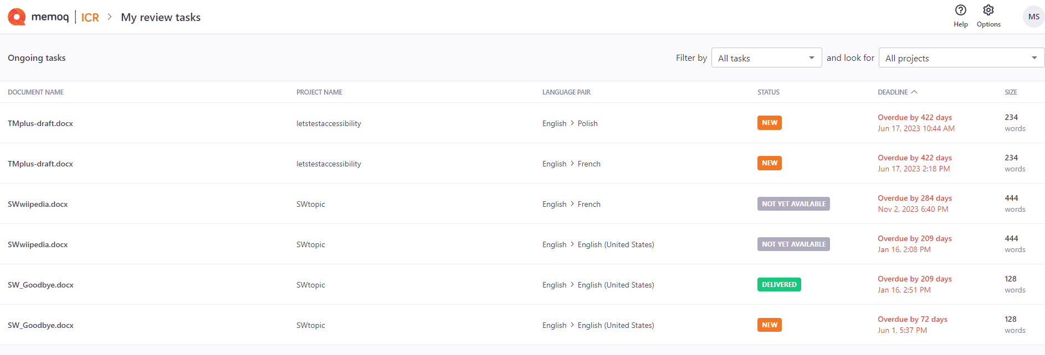Sort by the Project Name column
1045x355 pixels.
click(319, 92)
